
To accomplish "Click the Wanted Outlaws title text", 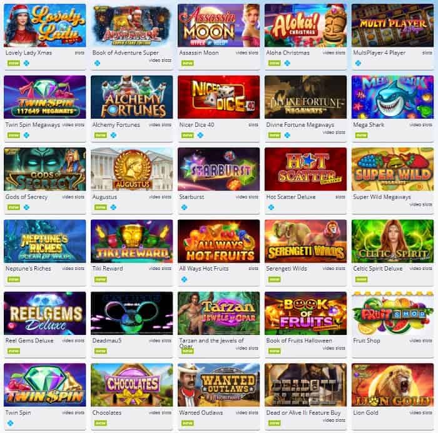I will pos(201,412).
